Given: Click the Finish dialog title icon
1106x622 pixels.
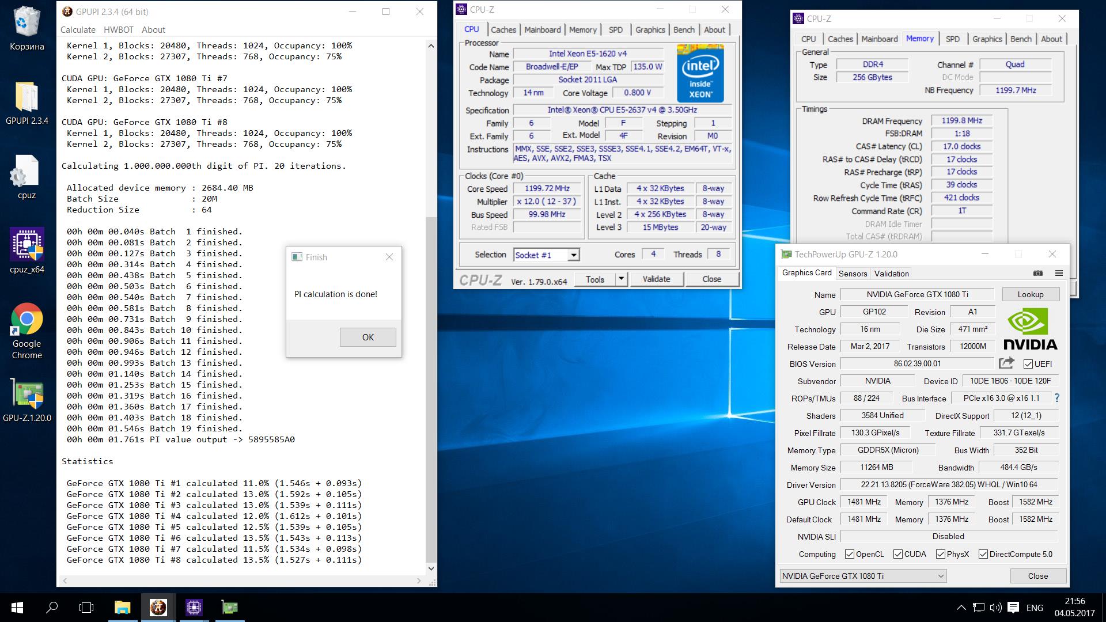Looking at the screenshot, I should [x=297, y=257].
